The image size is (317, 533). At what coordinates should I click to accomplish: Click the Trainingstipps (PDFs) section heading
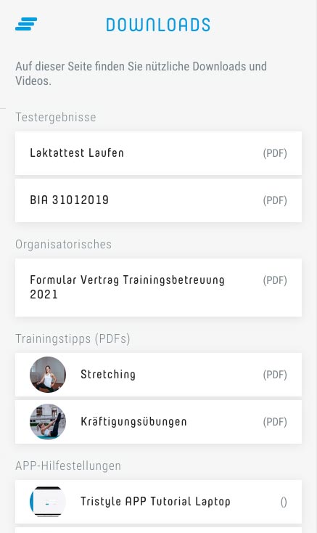[73, 339]
